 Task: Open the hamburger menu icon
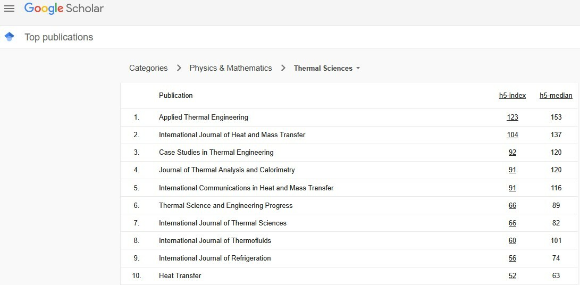(x=9, y=9)
